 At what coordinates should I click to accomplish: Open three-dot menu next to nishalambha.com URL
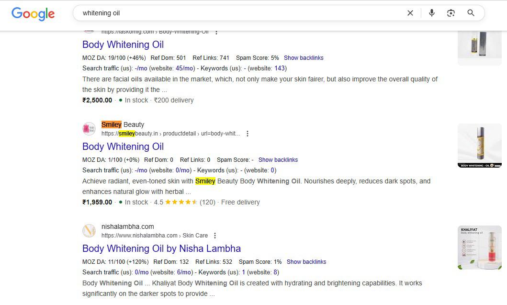click(x=215, y=236)
